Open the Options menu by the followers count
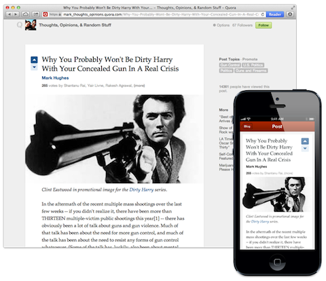326x281 pixels. point(221,25)
